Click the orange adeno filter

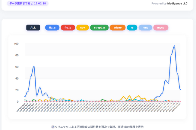click(x=117, y=28)
